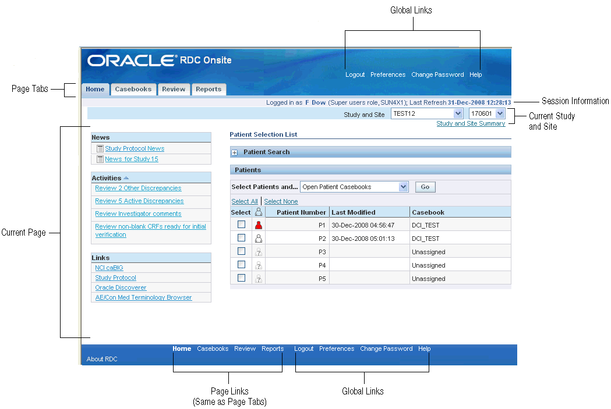Switch to the Casebooks tab
Screen dimensions: 611x409
(x=133, y=89)
